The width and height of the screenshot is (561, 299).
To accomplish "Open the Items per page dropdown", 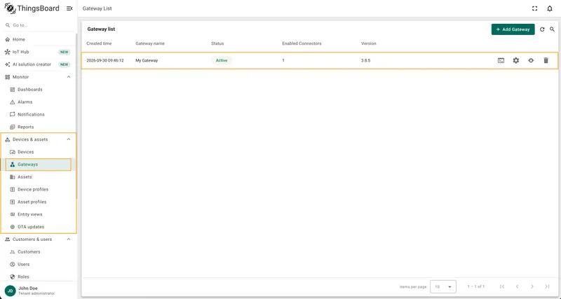I will 443,286.
